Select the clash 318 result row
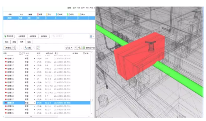Screen dimensions: 206x121 [x=47, y=69]
